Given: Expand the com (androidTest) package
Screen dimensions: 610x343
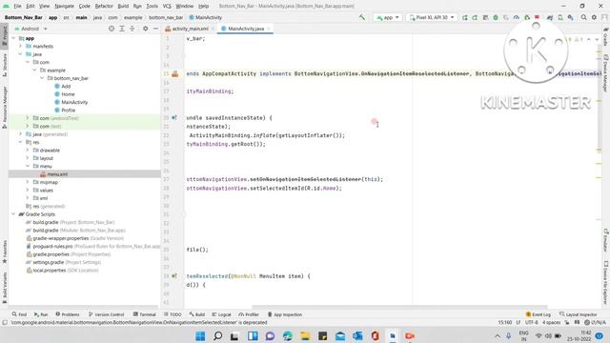Looking at the screenshot, I should 28,118.
